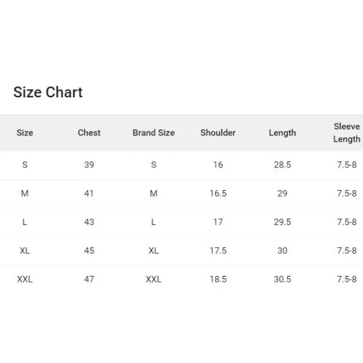Screen dimensions: 363x363
Task: Click the XXL brand size cell
Action: point(154,279)
